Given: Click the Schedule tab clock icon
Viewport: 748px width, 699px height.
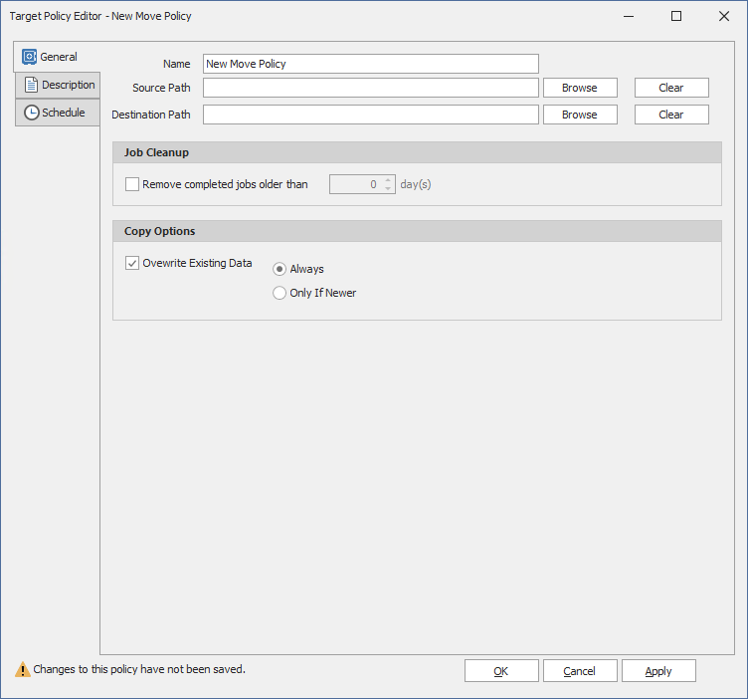Looking at the screenshot, I should 31,113.
